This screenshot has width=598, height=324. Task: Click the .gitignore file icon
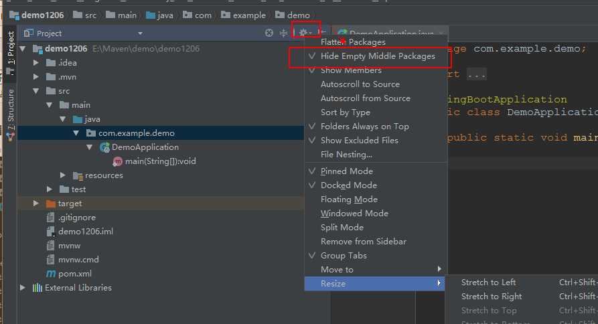(x=50, y=218)
